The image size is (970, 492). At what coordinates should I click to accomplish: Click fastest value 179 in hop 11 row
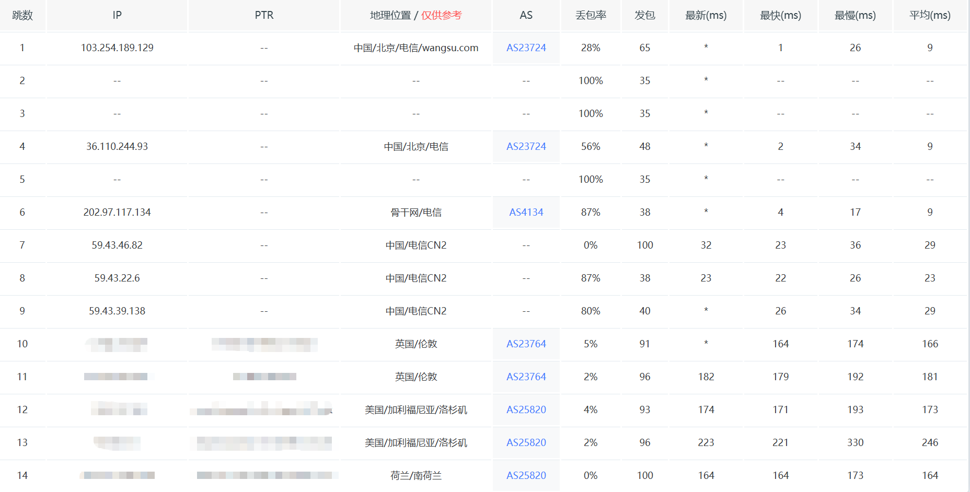coord(780,377)
